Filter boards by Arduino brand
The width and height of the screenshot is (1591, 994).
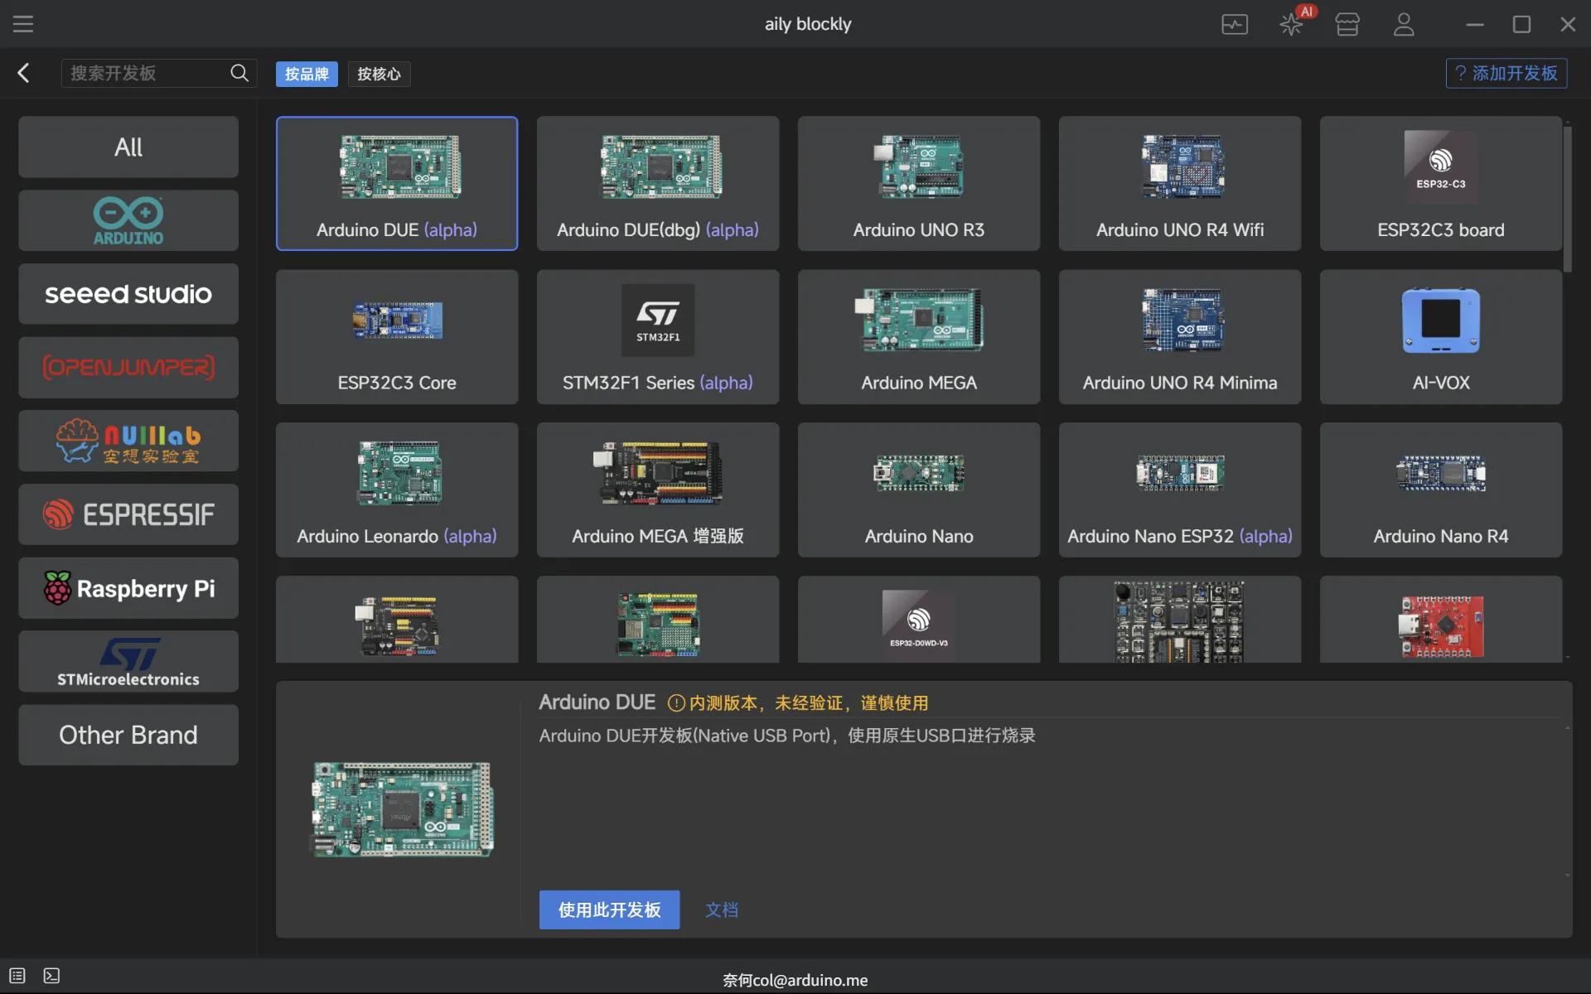point(128,220)
